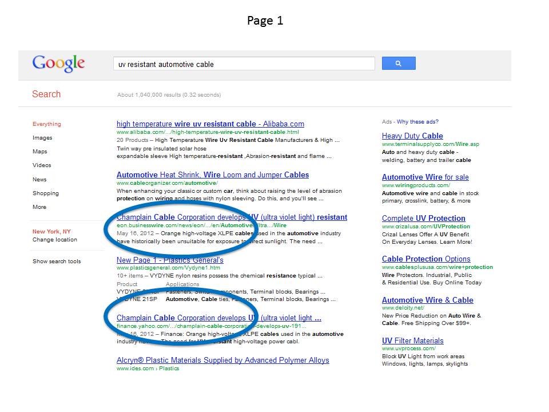Open Automotive Heat Shrink, Wire Loom result
This screenshot has height=412, width=549.
[213, 175]
